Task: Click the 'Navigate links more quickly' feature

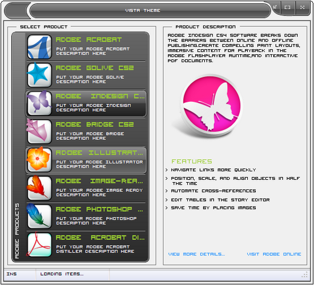Action: [214, 170]
